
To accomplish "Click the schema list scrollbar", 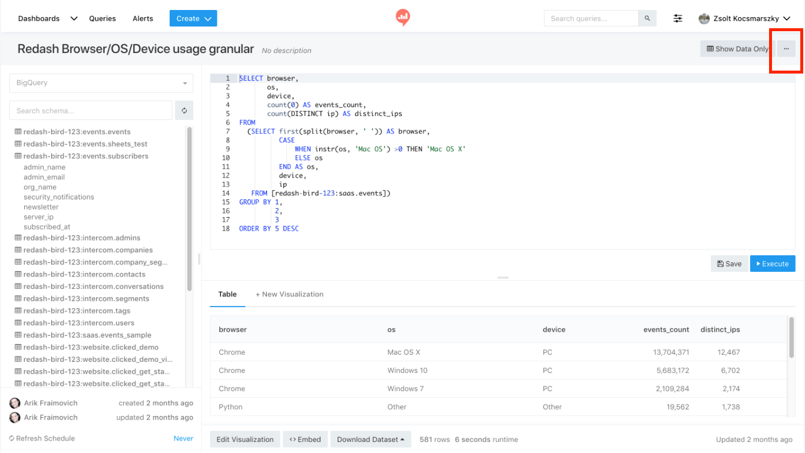I will pyautogui.click(x=189, y=209).
